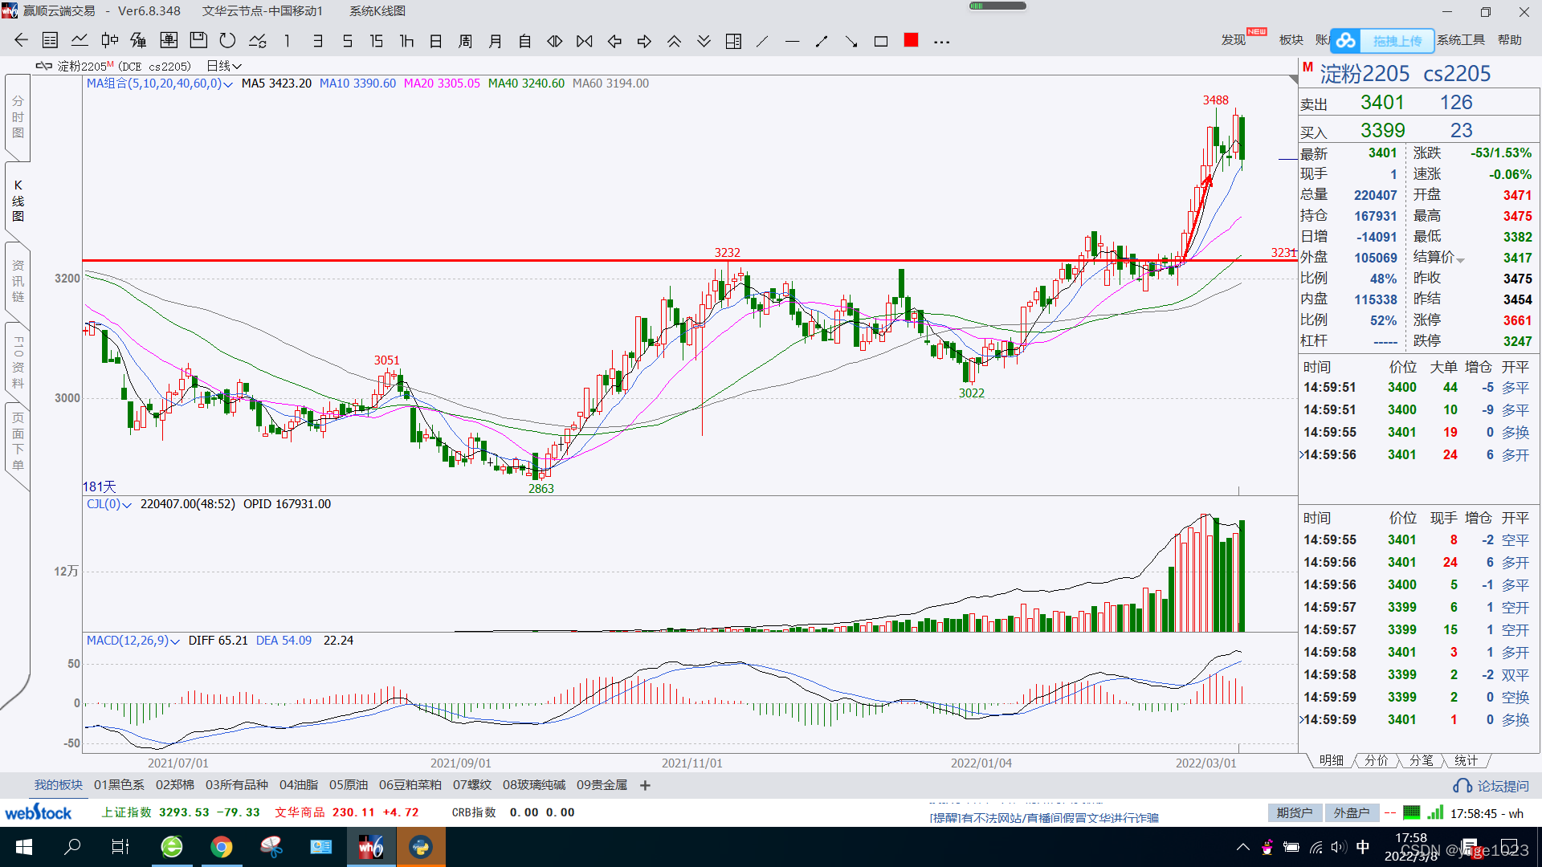The height and width of the screenshot is (867, 1542).
Task: Switch to the 页面下单 side tab
Action: (x=18, y=442)
